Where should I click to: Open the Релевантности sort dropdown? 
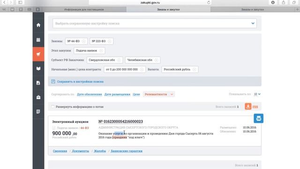pos(158,94)
